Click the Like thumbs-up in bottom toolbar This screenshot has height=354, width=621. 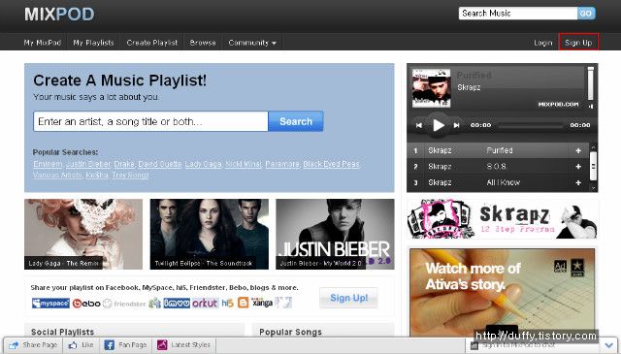[x=82, y=345]
